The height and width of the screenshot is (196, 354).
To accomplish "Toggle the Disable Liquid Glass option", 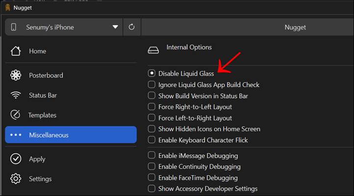I will [x=152, y=73].
